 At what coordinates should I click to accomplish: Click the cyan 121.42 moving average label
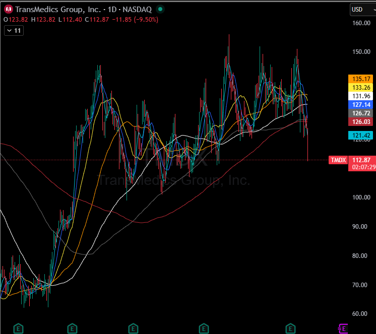click(x=360, y=135)
